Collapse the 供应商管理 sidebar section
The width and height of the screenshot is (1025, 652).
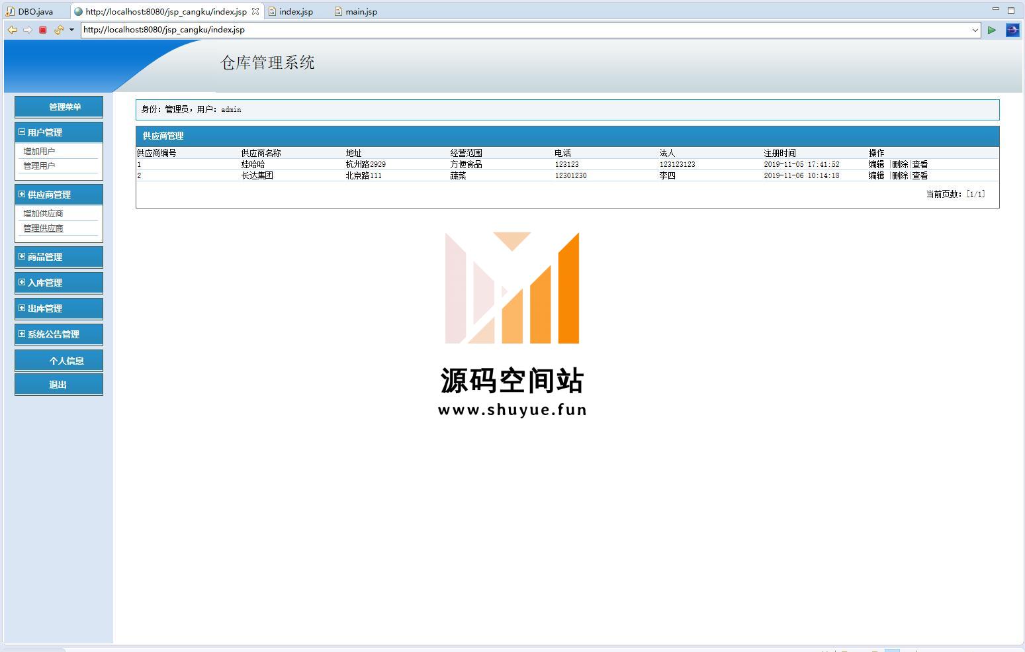pyautogui.click(x=22, y=194)
